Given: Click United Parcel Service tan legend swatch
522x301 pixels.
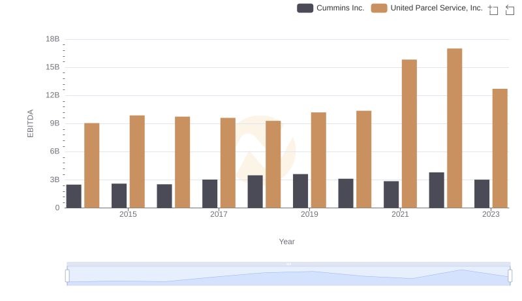Looking at the screenshot, I should coord(379,8).
